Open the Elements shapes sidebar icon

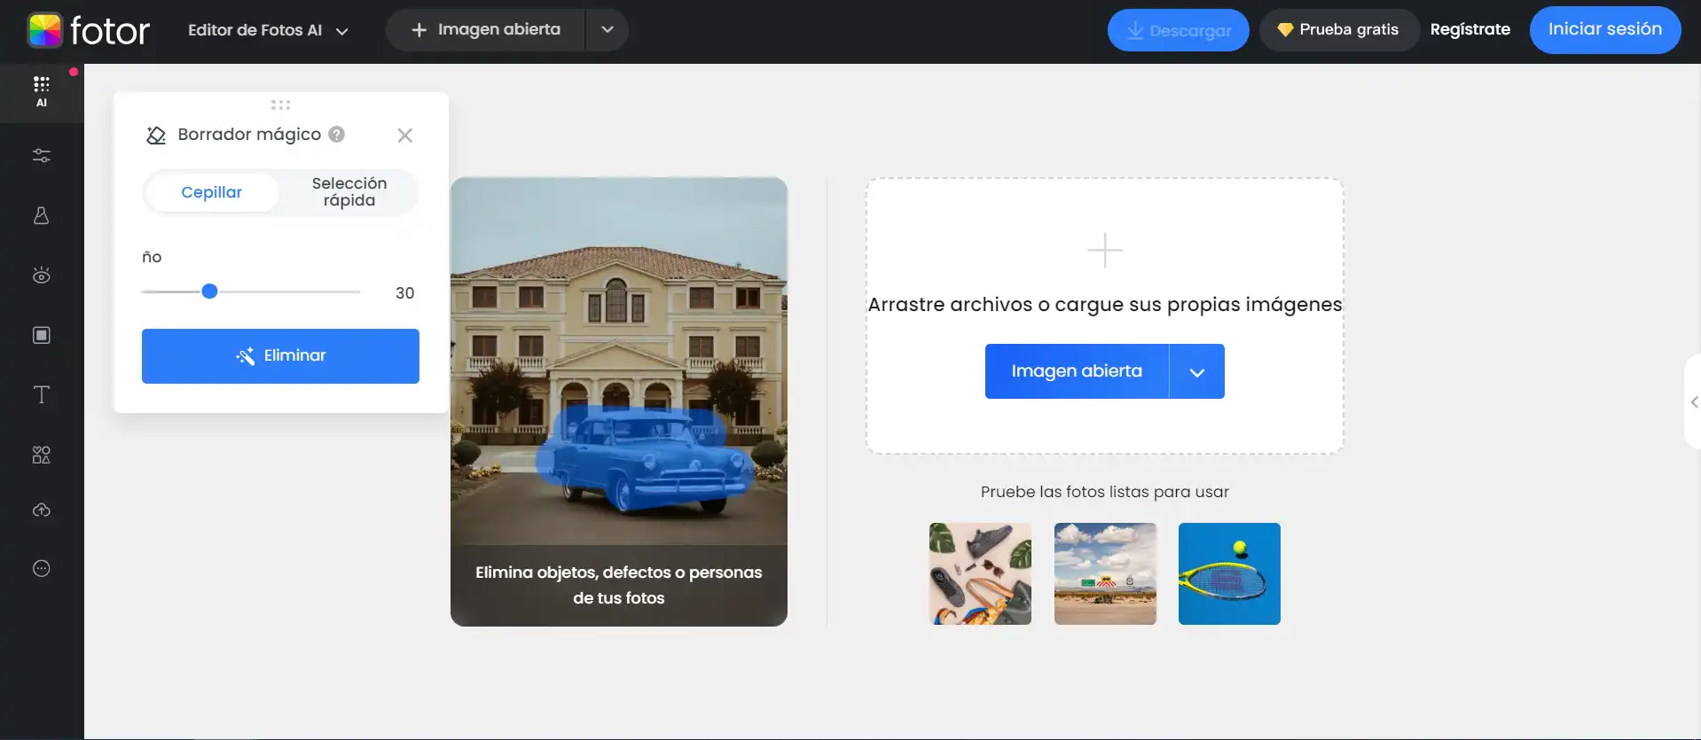(x=42, y=455)
